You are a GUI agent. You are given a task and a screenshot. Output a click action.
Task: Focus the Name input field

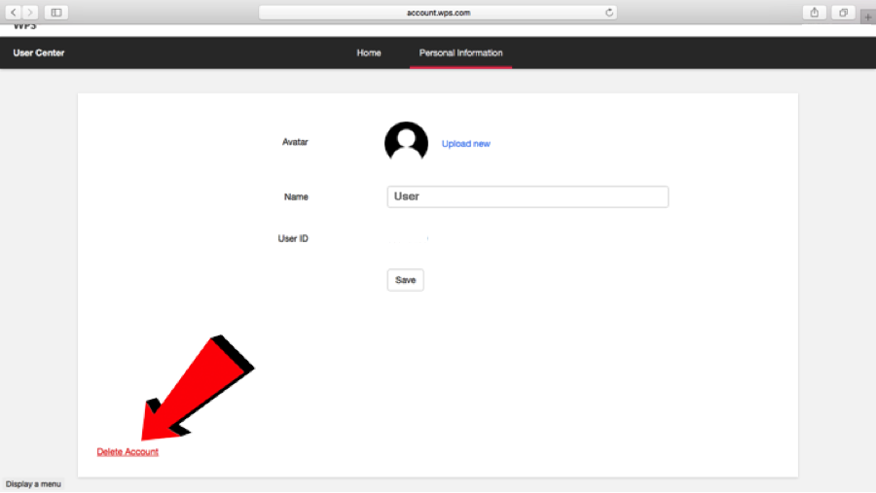point(528,196)
